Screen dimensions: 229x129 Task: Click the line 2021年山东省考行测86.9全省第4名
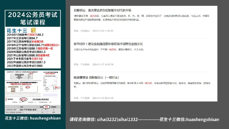[28, 55]
